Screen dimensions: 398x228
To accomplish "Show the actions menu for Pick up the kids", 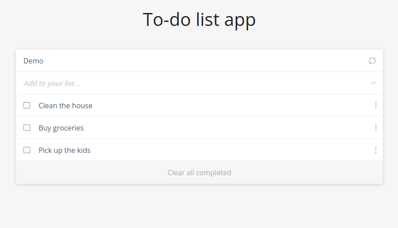I will point(376,150).
